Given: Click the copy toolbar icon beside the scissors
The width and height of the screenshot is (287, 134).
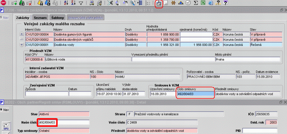Looking at the screenshot, I should [x=117, y=3].
